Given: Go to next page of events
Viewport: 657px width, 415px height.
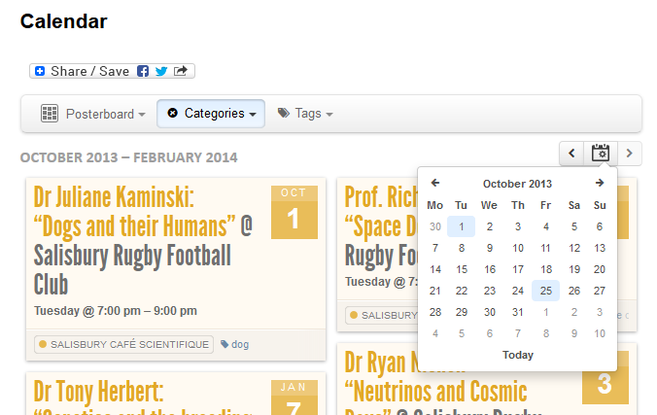Looking at the screenshot, I should [630, 153].
